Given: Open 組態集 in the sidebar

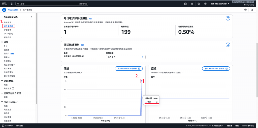Looking at the screenshot, I should tap(7, 50).
